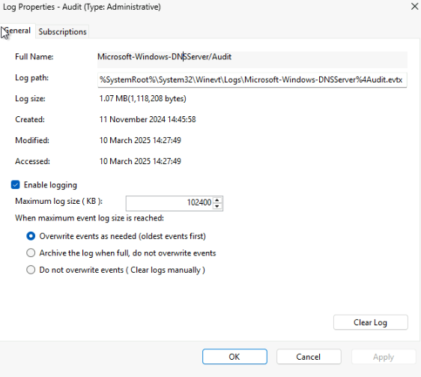Click the Clear Log button

pyautogui.click(x=371, y=322)
